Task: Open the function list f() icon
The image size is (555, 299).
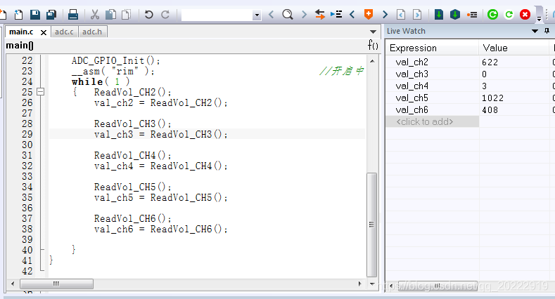Action: (x=373, y=45)
